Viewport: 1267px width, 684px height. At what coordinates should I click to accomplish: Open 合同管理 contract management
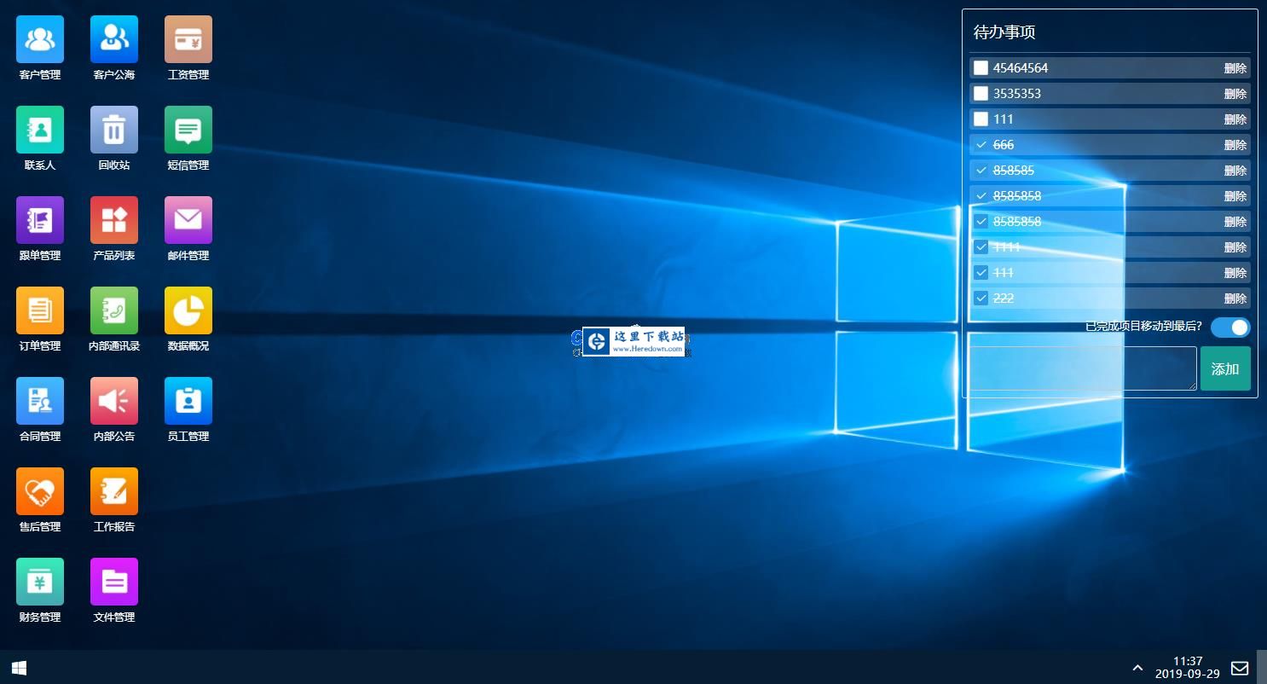[39, 401]
